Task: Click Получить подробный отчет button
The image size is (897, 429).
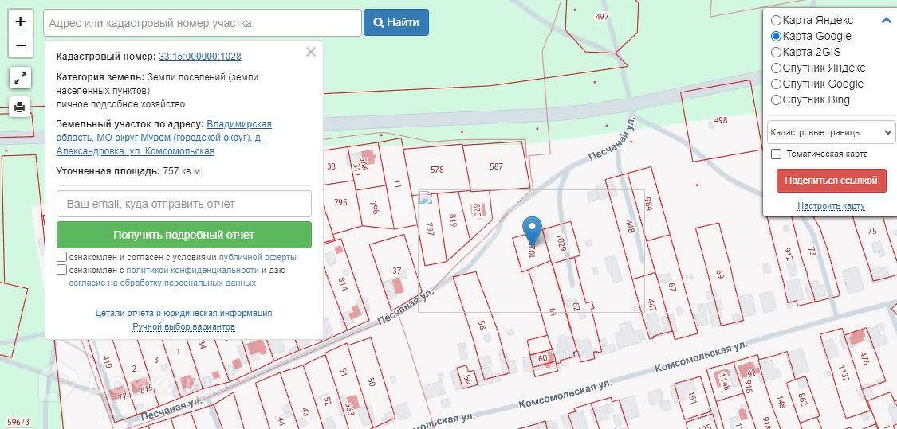Action: [x=184, y=235]
